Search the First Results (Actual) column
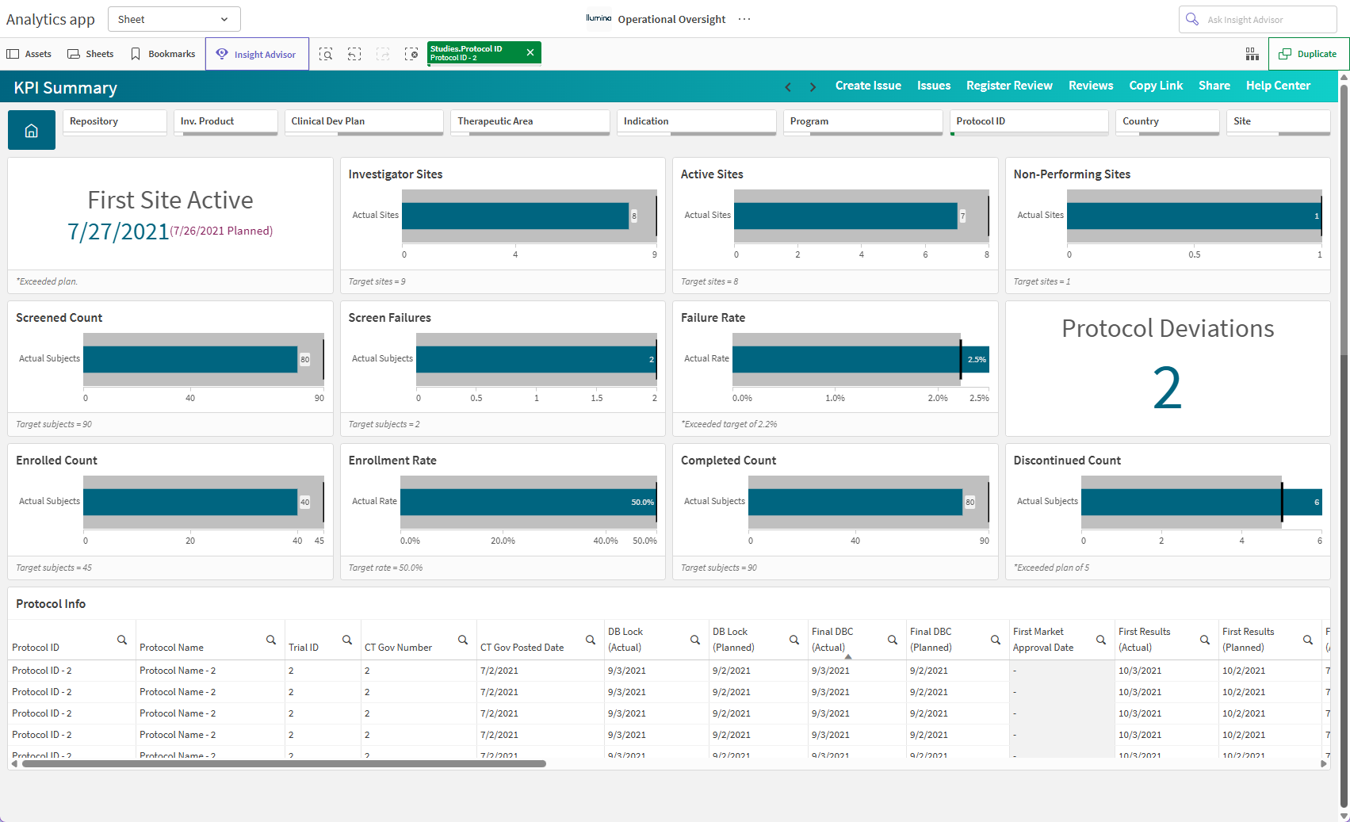This screenshot has width=1350, height=822. pos(1205,640)
